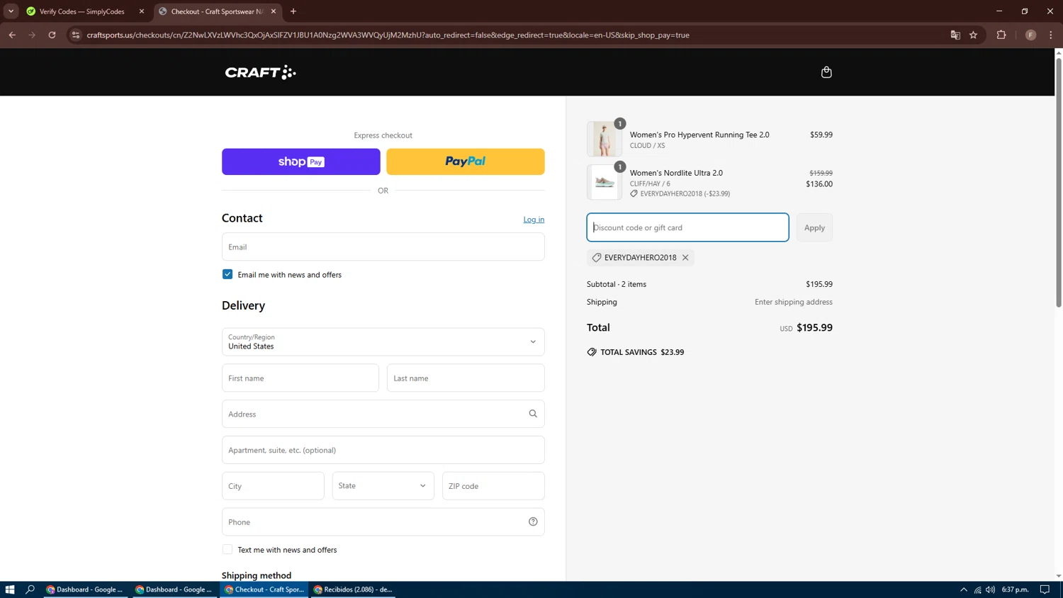Open the network status tray icon
Viewport: 1063px width, 598px height.
(977, 589)
